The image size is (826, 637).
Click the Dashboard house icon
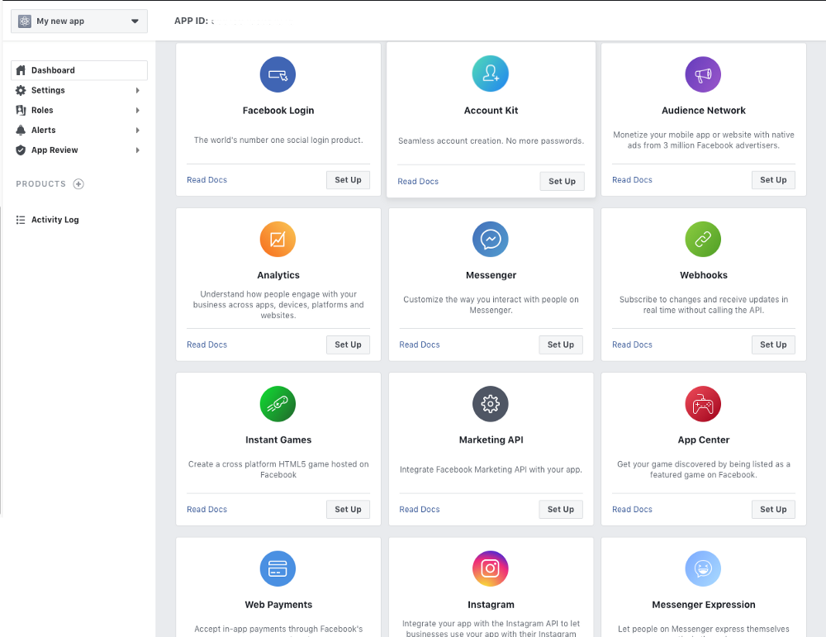click(21, 70)
